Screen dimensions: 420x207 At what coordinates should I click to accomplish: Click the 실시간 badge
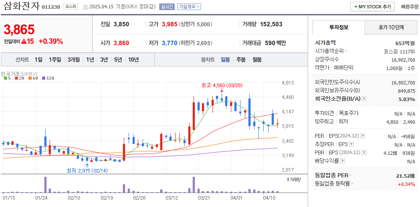pyautogui.click(x=167, y=7)
